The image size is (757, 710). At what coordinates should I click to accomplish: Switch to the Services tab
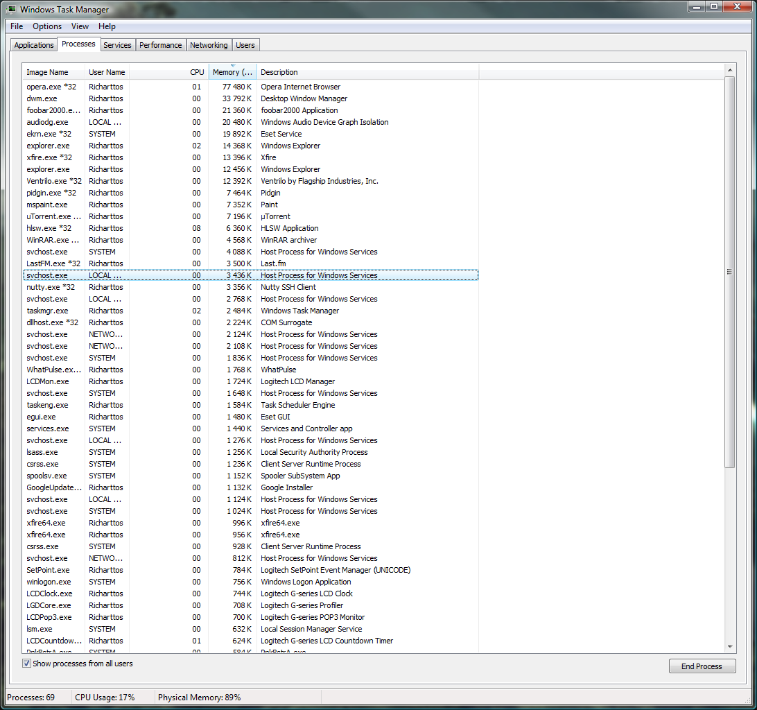coord(117,45)
